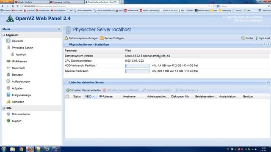
Task: Select localhost in the sidebar tree
Action: pyautogui.click(x=21, y=54)
